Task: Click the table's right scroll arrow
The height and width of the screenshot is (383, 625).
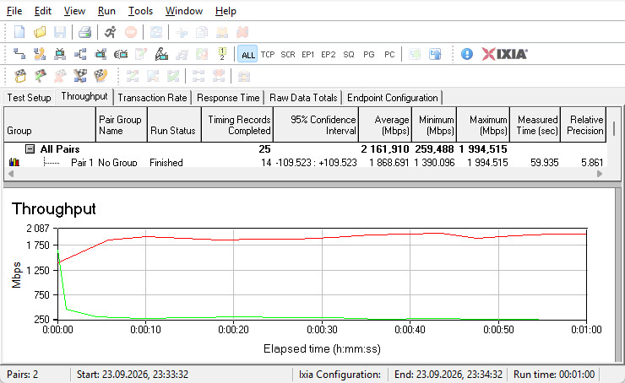Action: (x=600, y=174)
